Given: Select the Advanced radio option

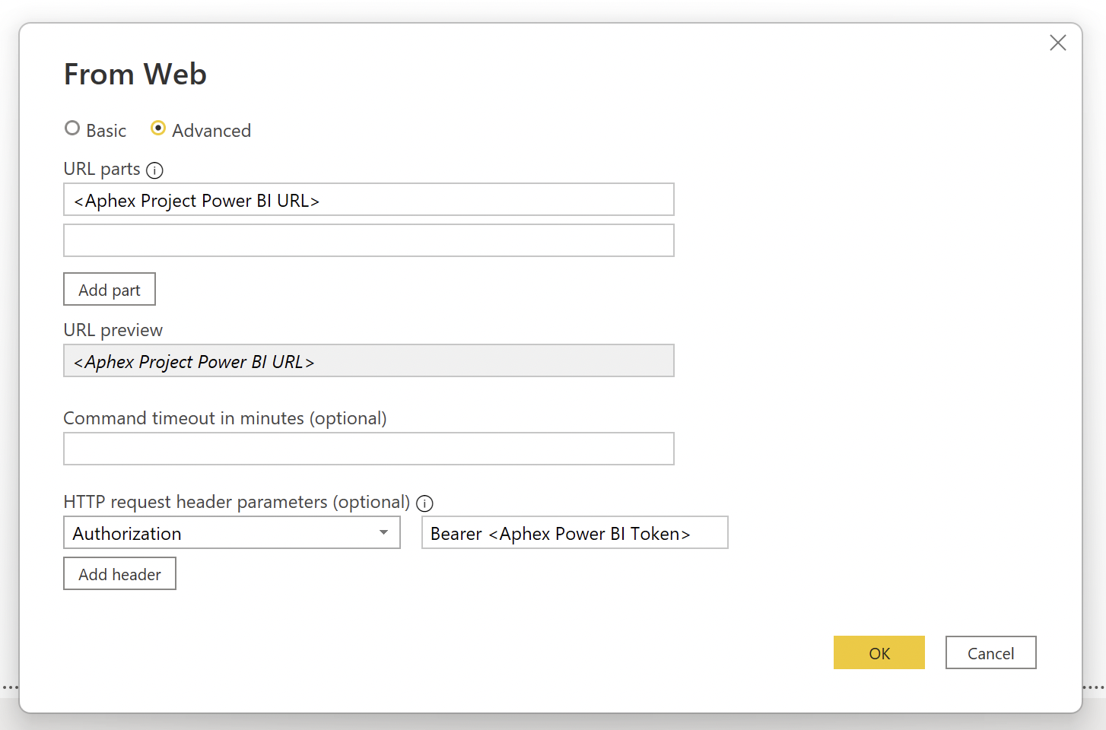Looking at the screenshot, I should (x=158, y=129).
